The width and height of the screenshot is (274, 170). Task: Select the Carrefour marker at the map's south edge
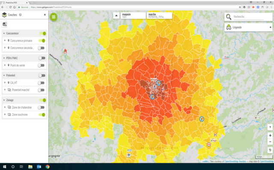[128, 155]
